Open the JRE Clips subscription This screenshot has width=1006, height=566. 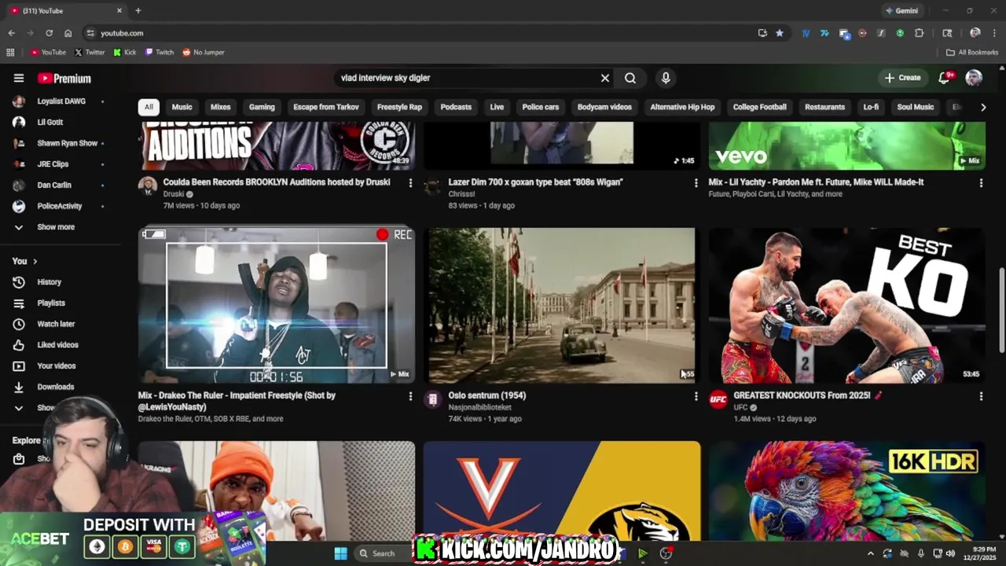(53, 164)
